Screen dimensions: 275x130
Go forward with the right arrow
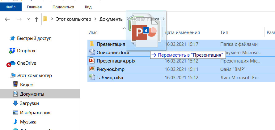coord(19,19)
